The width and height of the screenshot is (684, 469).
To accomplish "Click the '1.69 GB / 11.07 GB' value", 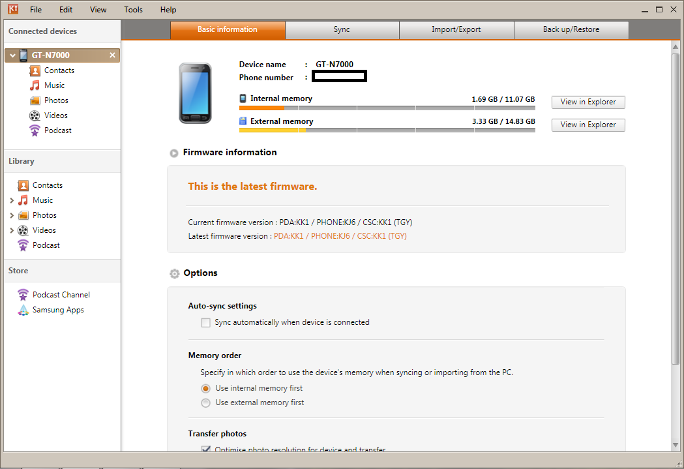I will point(503,99).
